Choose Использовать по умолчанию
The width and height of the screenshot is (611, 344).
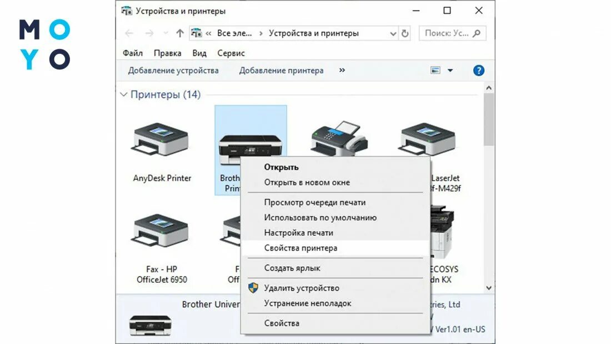coord(335,218)
